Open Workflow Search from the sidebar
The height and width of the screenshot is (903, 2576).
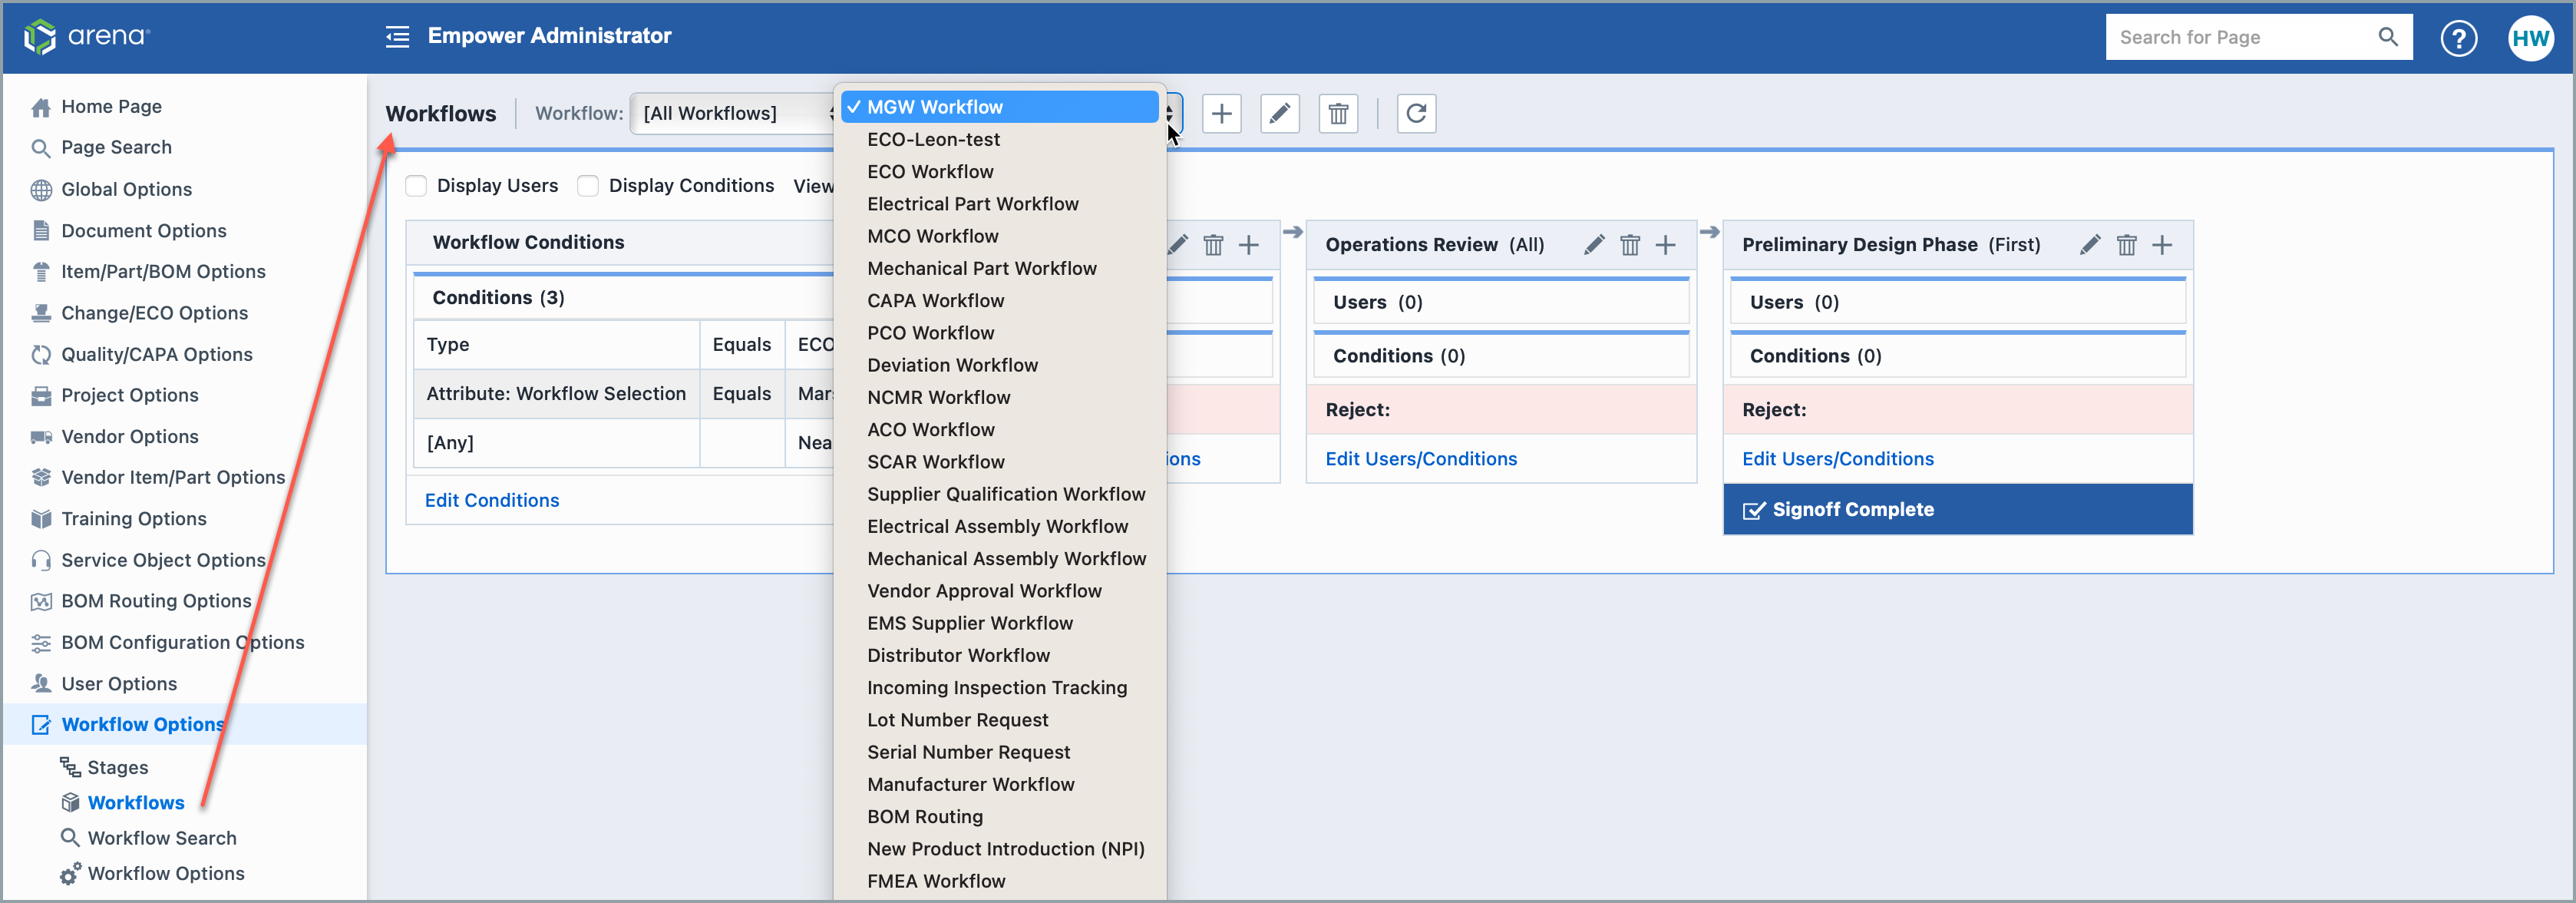161,837
